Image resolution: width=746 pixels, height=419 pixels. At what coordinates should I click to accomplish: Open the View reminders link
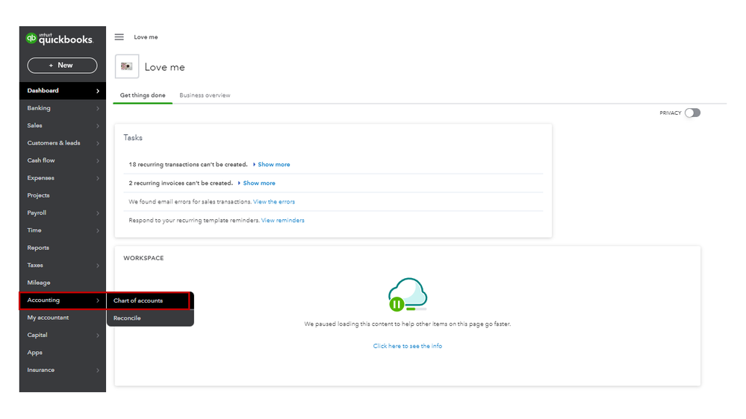coord(282,221)
